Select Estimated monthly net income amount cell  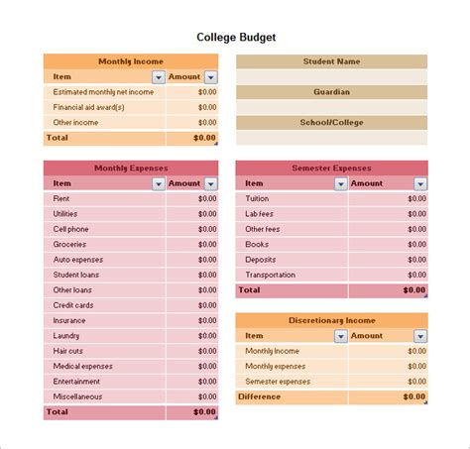tap(192, 92)
